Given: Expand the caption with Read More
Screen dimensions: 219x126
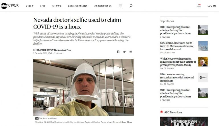Looking at the screenshot, I should coord(127,122).
